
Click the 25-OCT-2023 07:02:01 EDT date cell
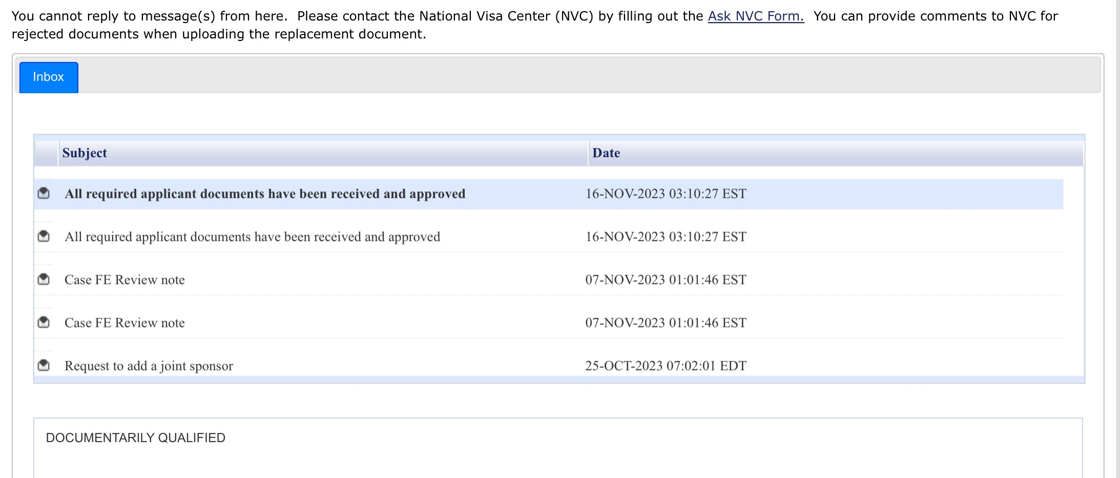point(666,366)
